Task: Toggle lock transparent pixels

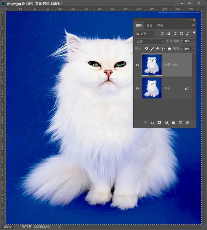Action: pos(146,49)
